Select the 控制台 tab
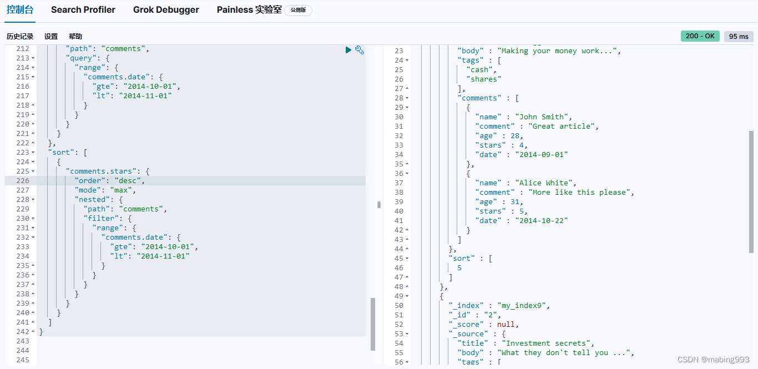Viewport: 758px width, 369px height. point(20,10)
